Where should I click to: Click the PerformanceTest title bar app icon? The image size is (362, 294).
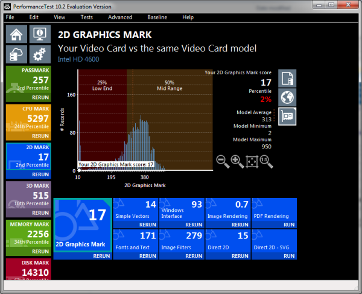(7, 7)
